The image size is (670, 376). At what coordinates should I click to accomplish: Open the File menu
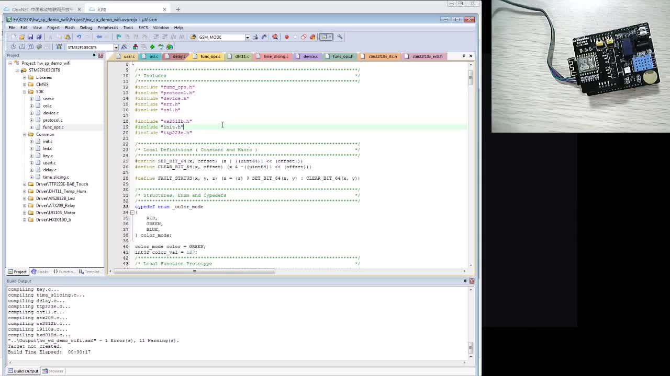12,28
